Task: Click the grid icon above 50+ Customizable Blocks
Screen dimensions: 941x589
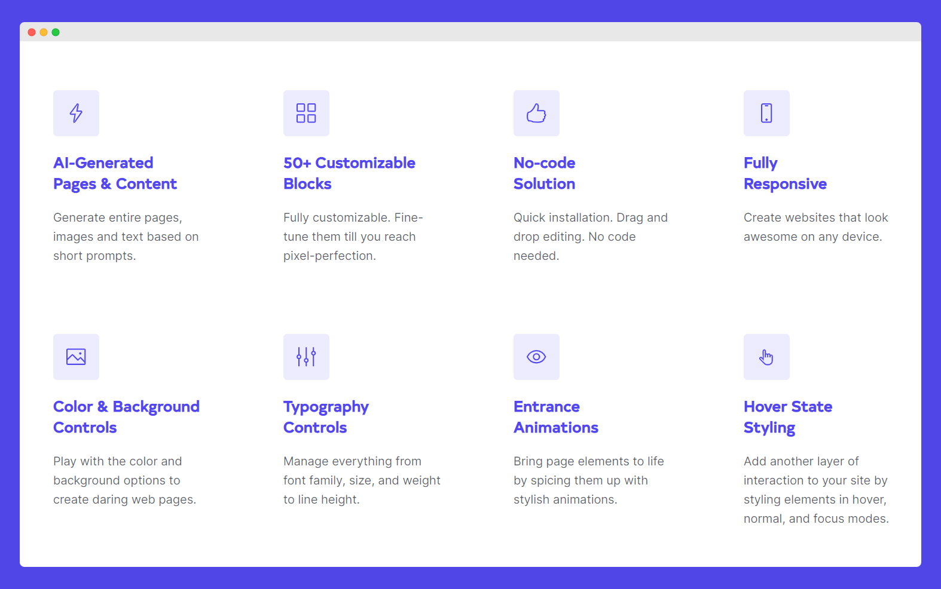Action: pyautogui.click(x=306, y=113)
